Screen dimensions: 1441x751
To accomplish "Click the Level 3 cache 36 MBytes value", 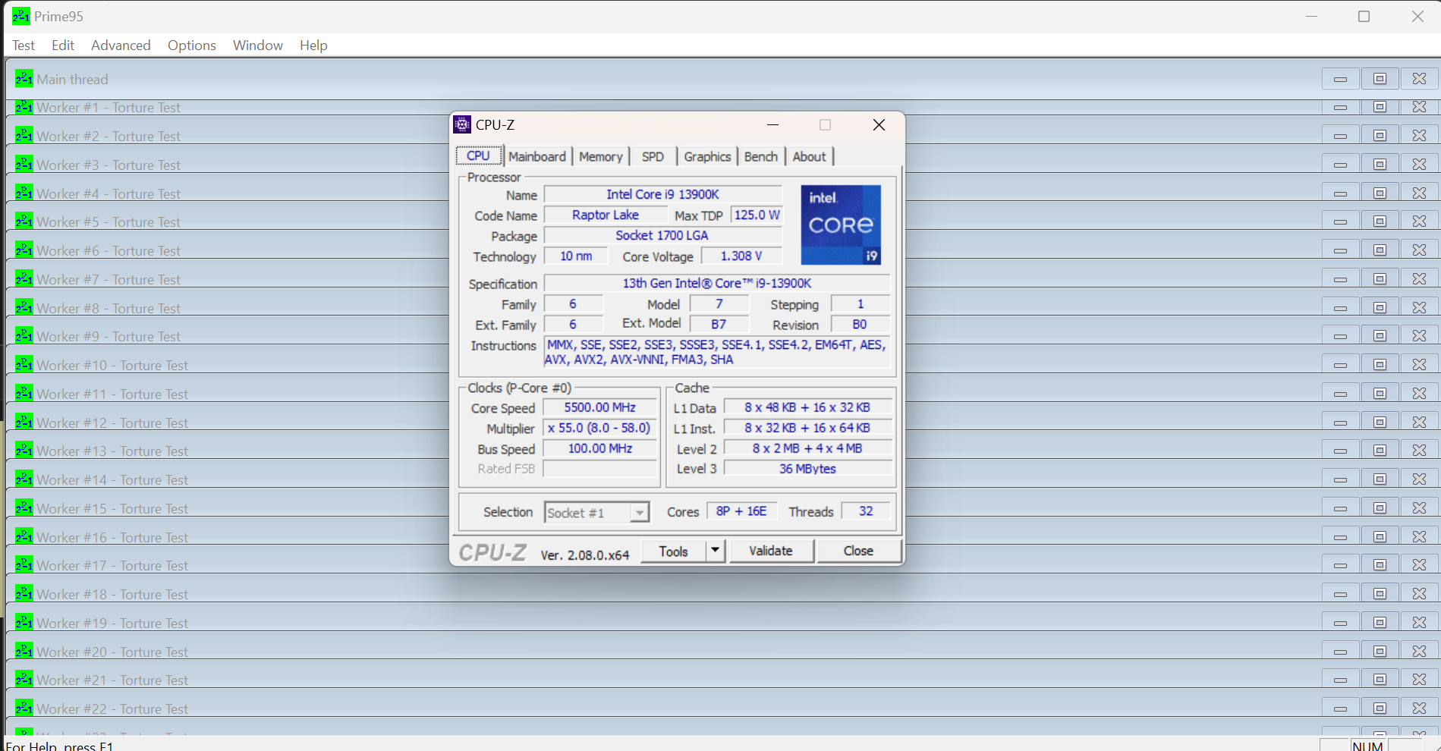I will [807, 469].
